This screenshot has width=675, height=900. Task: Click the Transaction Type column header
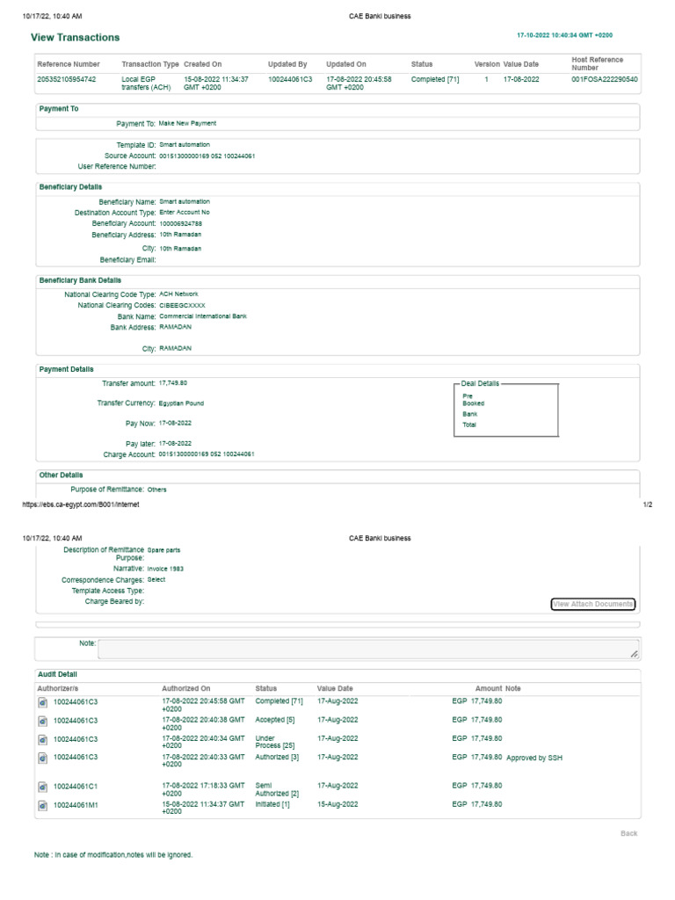(150, 64)
